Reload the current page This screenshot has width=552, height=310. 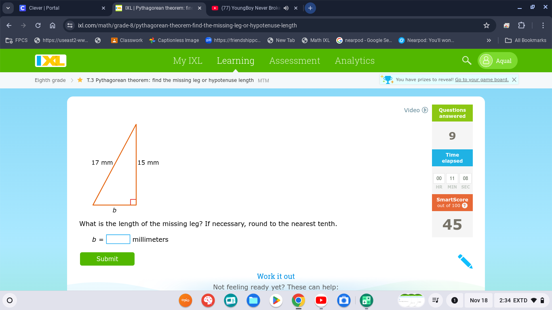(38, 25)
